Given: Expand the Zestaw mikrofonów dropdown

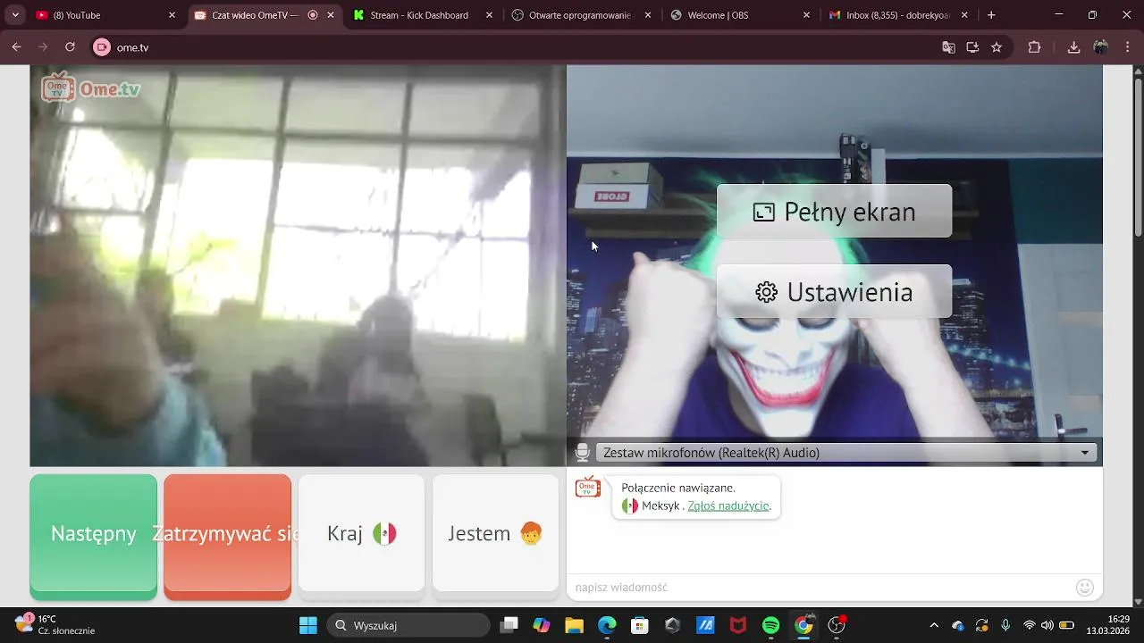Looking at the screenshot, I should pos(845,453).
